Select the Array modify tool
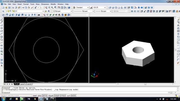The image size is (180, 101). click(178, 31)
